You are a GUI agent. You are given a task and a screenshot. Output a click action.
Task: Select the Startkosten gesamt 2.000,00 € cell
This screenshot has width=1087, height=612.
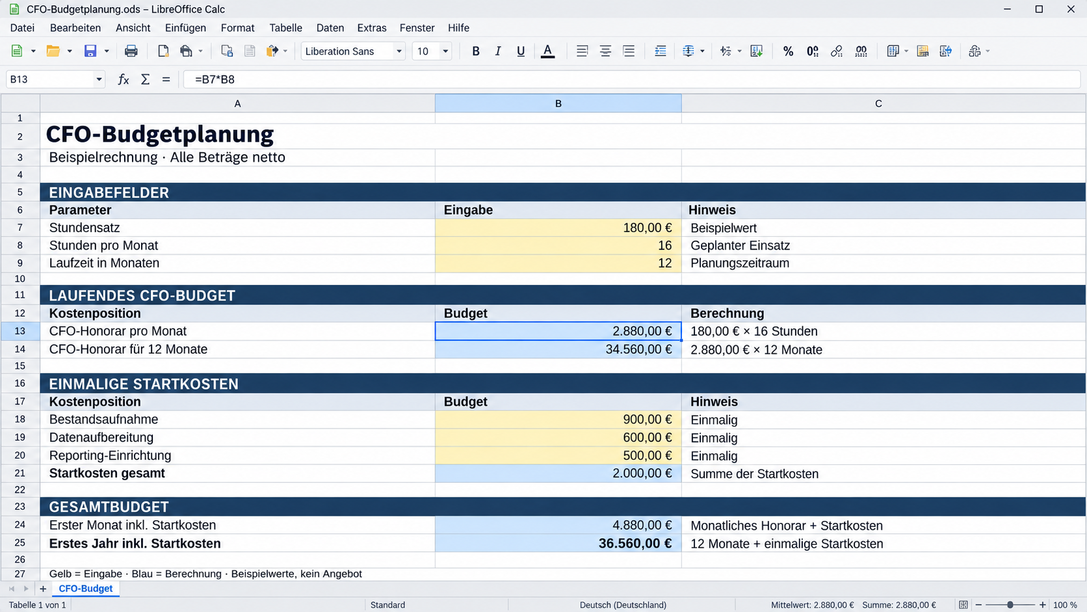click(x=558, y=473)
